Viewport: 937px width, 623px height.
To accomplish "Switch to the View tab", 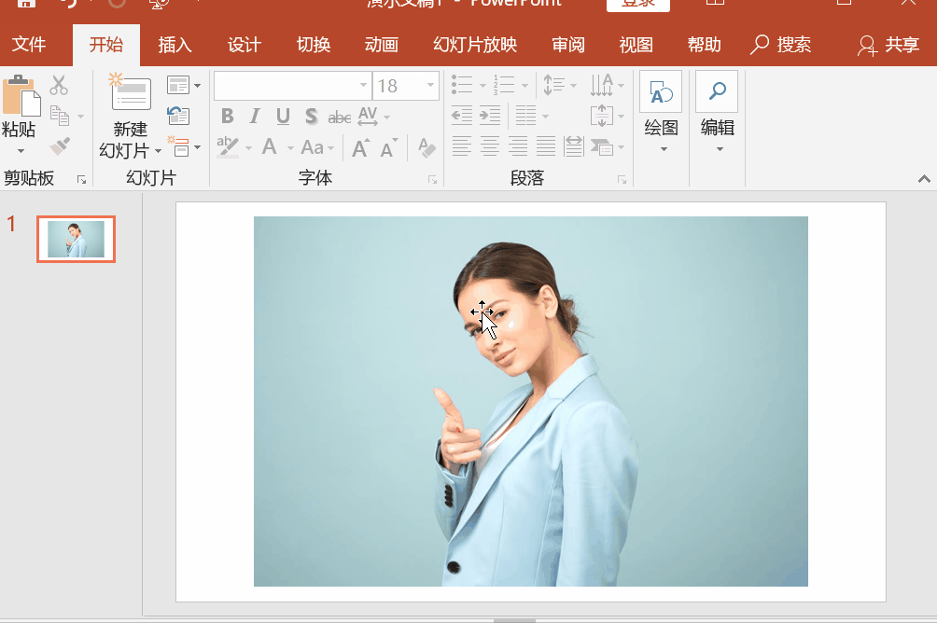I will click(x=636, y=45).
